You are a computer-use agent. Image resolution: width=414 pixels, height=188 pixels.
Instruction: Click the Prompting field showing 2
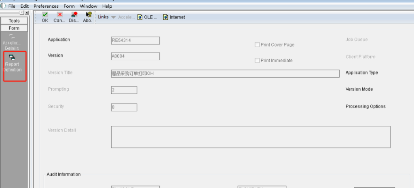coord(124,90)
